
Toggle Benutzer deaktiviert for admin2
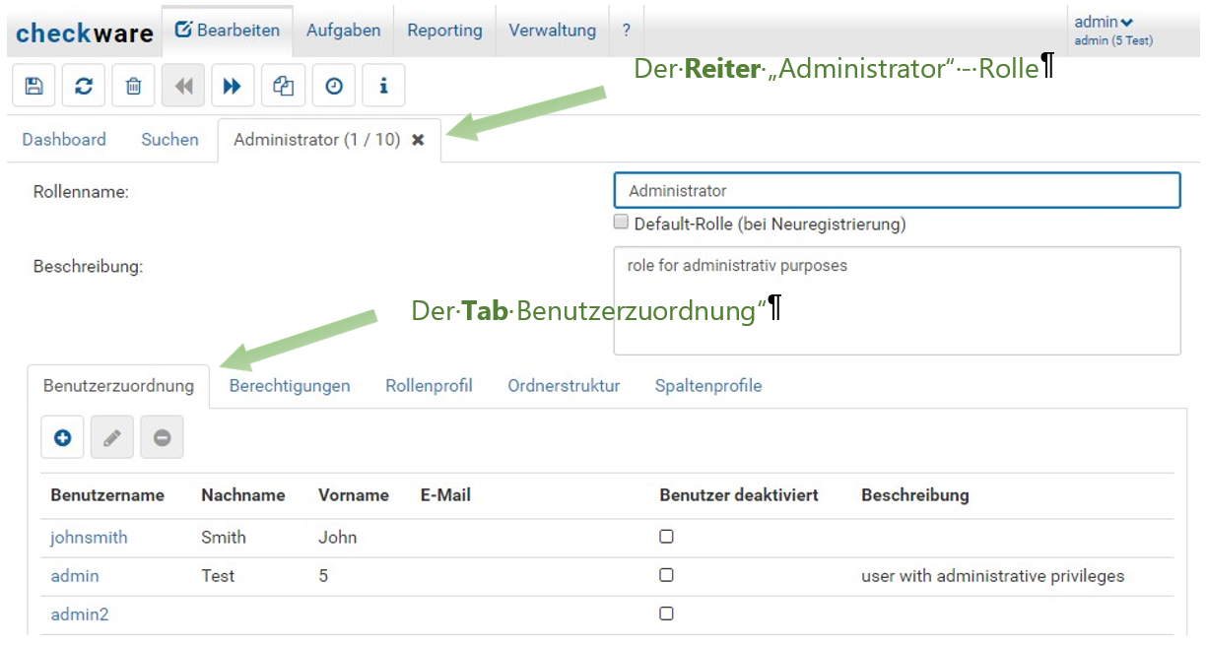point(666,614)
